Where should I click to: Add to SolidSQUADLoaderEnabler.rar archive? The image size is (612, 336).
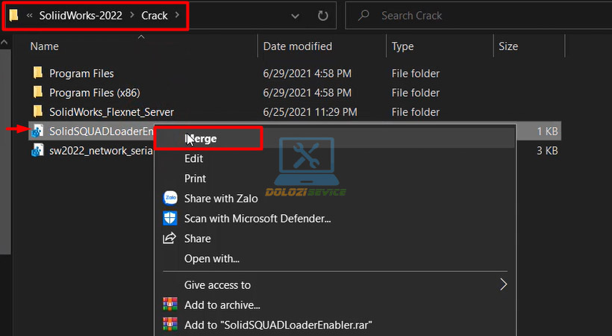(278, 325)
